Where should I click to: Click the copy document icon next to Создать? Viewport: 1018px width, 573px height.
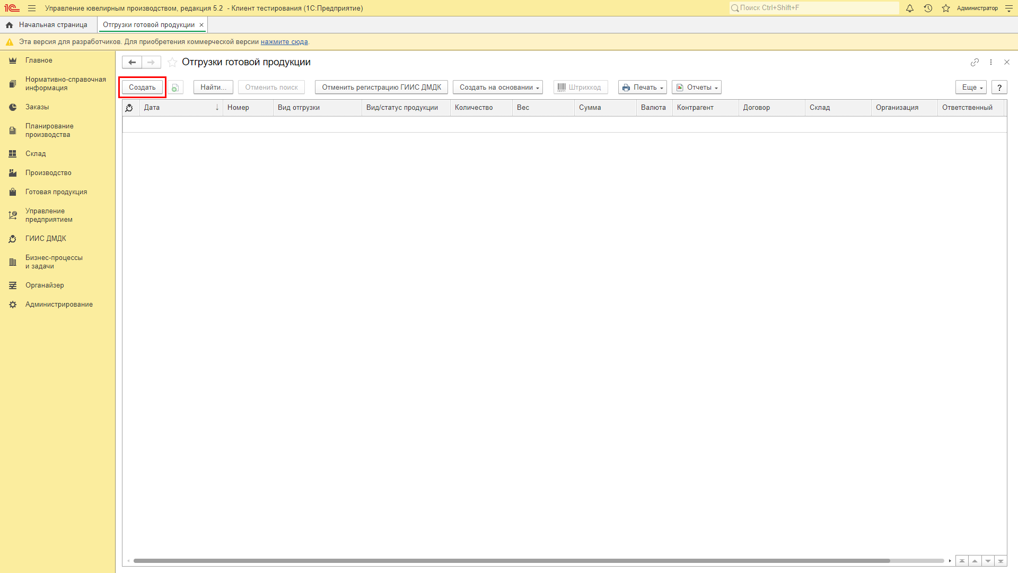click(175, 88)
